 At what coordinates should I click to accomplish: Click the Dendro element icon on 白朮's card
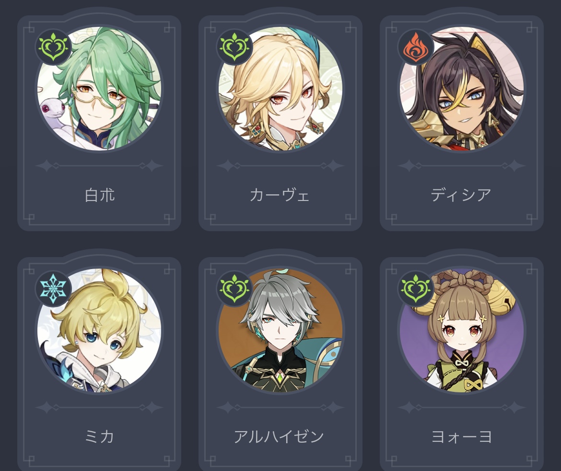[x=53, y=47]
